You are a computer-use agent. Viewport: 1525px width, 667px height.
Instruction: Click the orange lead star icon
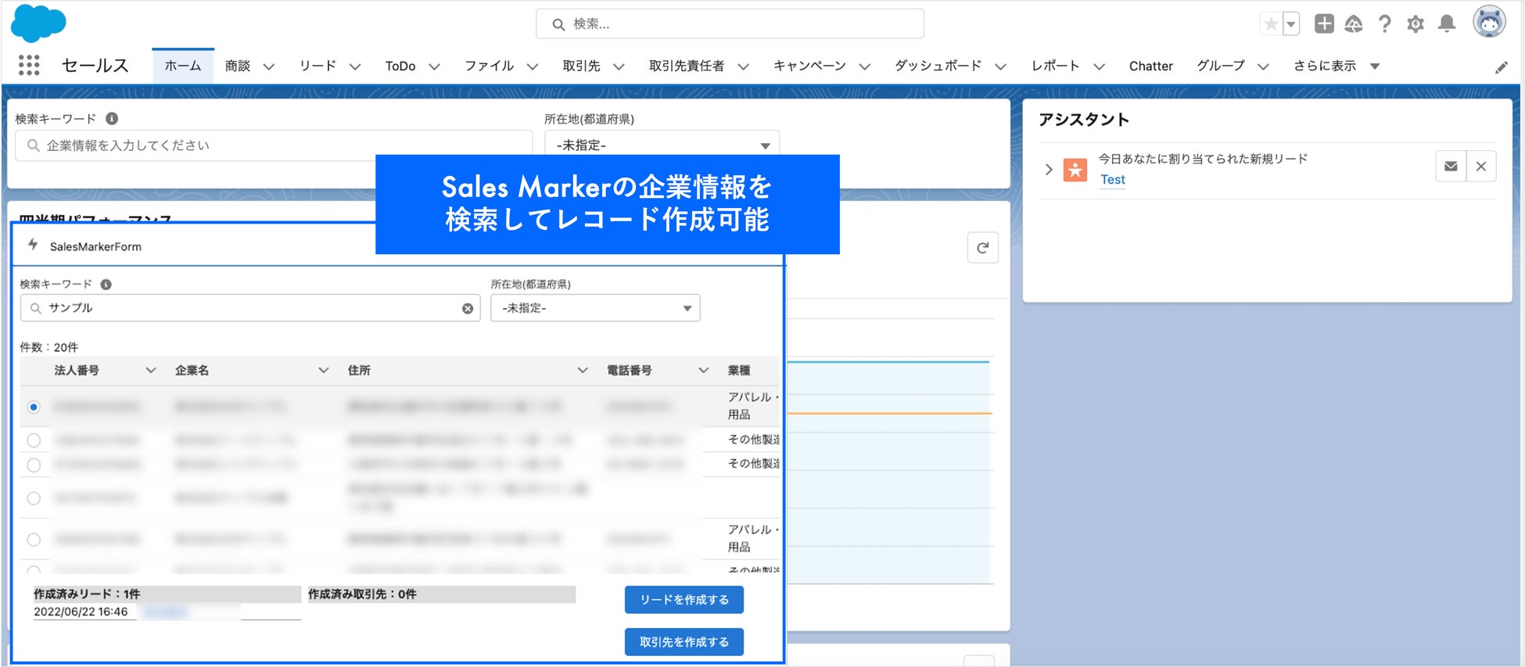(x=1075, y=170)
